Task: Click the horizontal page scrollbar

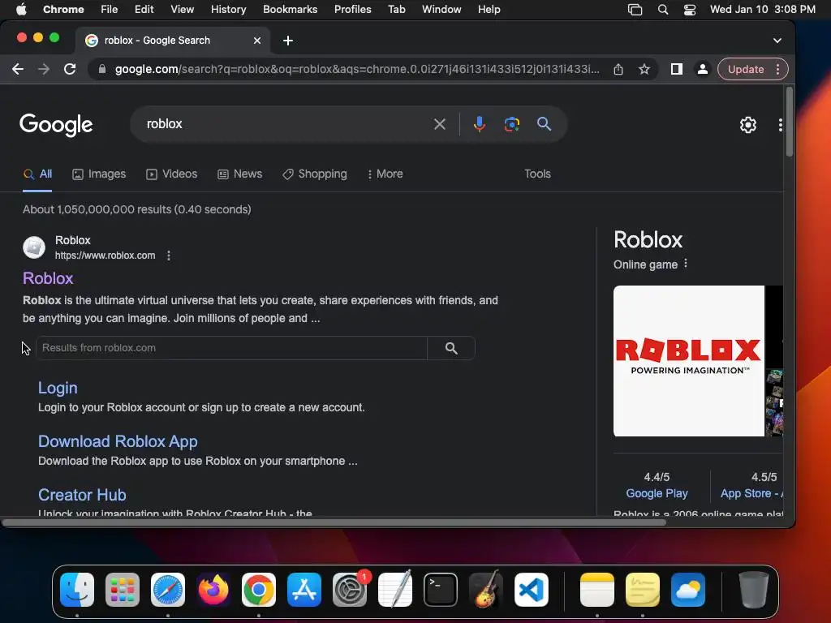Action: pos(334,523)
